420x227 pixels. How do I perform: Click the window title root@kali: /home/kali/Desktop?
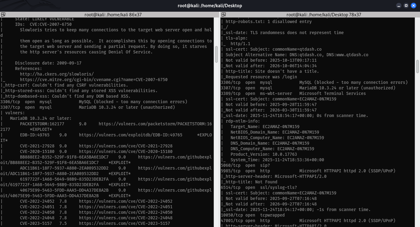click(210, 6)
